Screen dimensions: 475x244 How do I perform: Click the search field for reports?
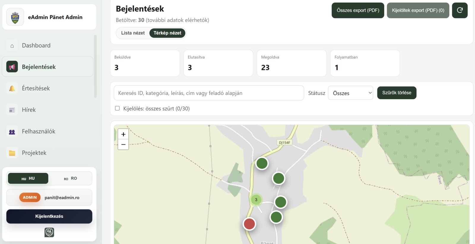point(209,93)
